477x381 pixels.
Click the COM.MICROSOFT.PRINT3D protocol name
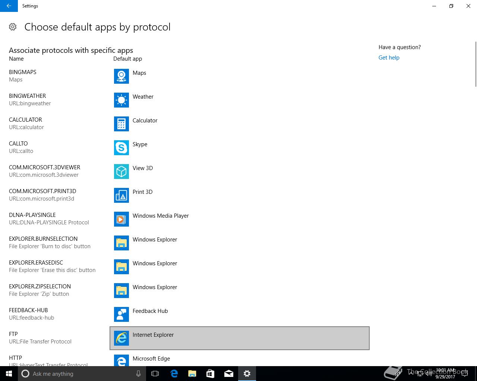42,191
